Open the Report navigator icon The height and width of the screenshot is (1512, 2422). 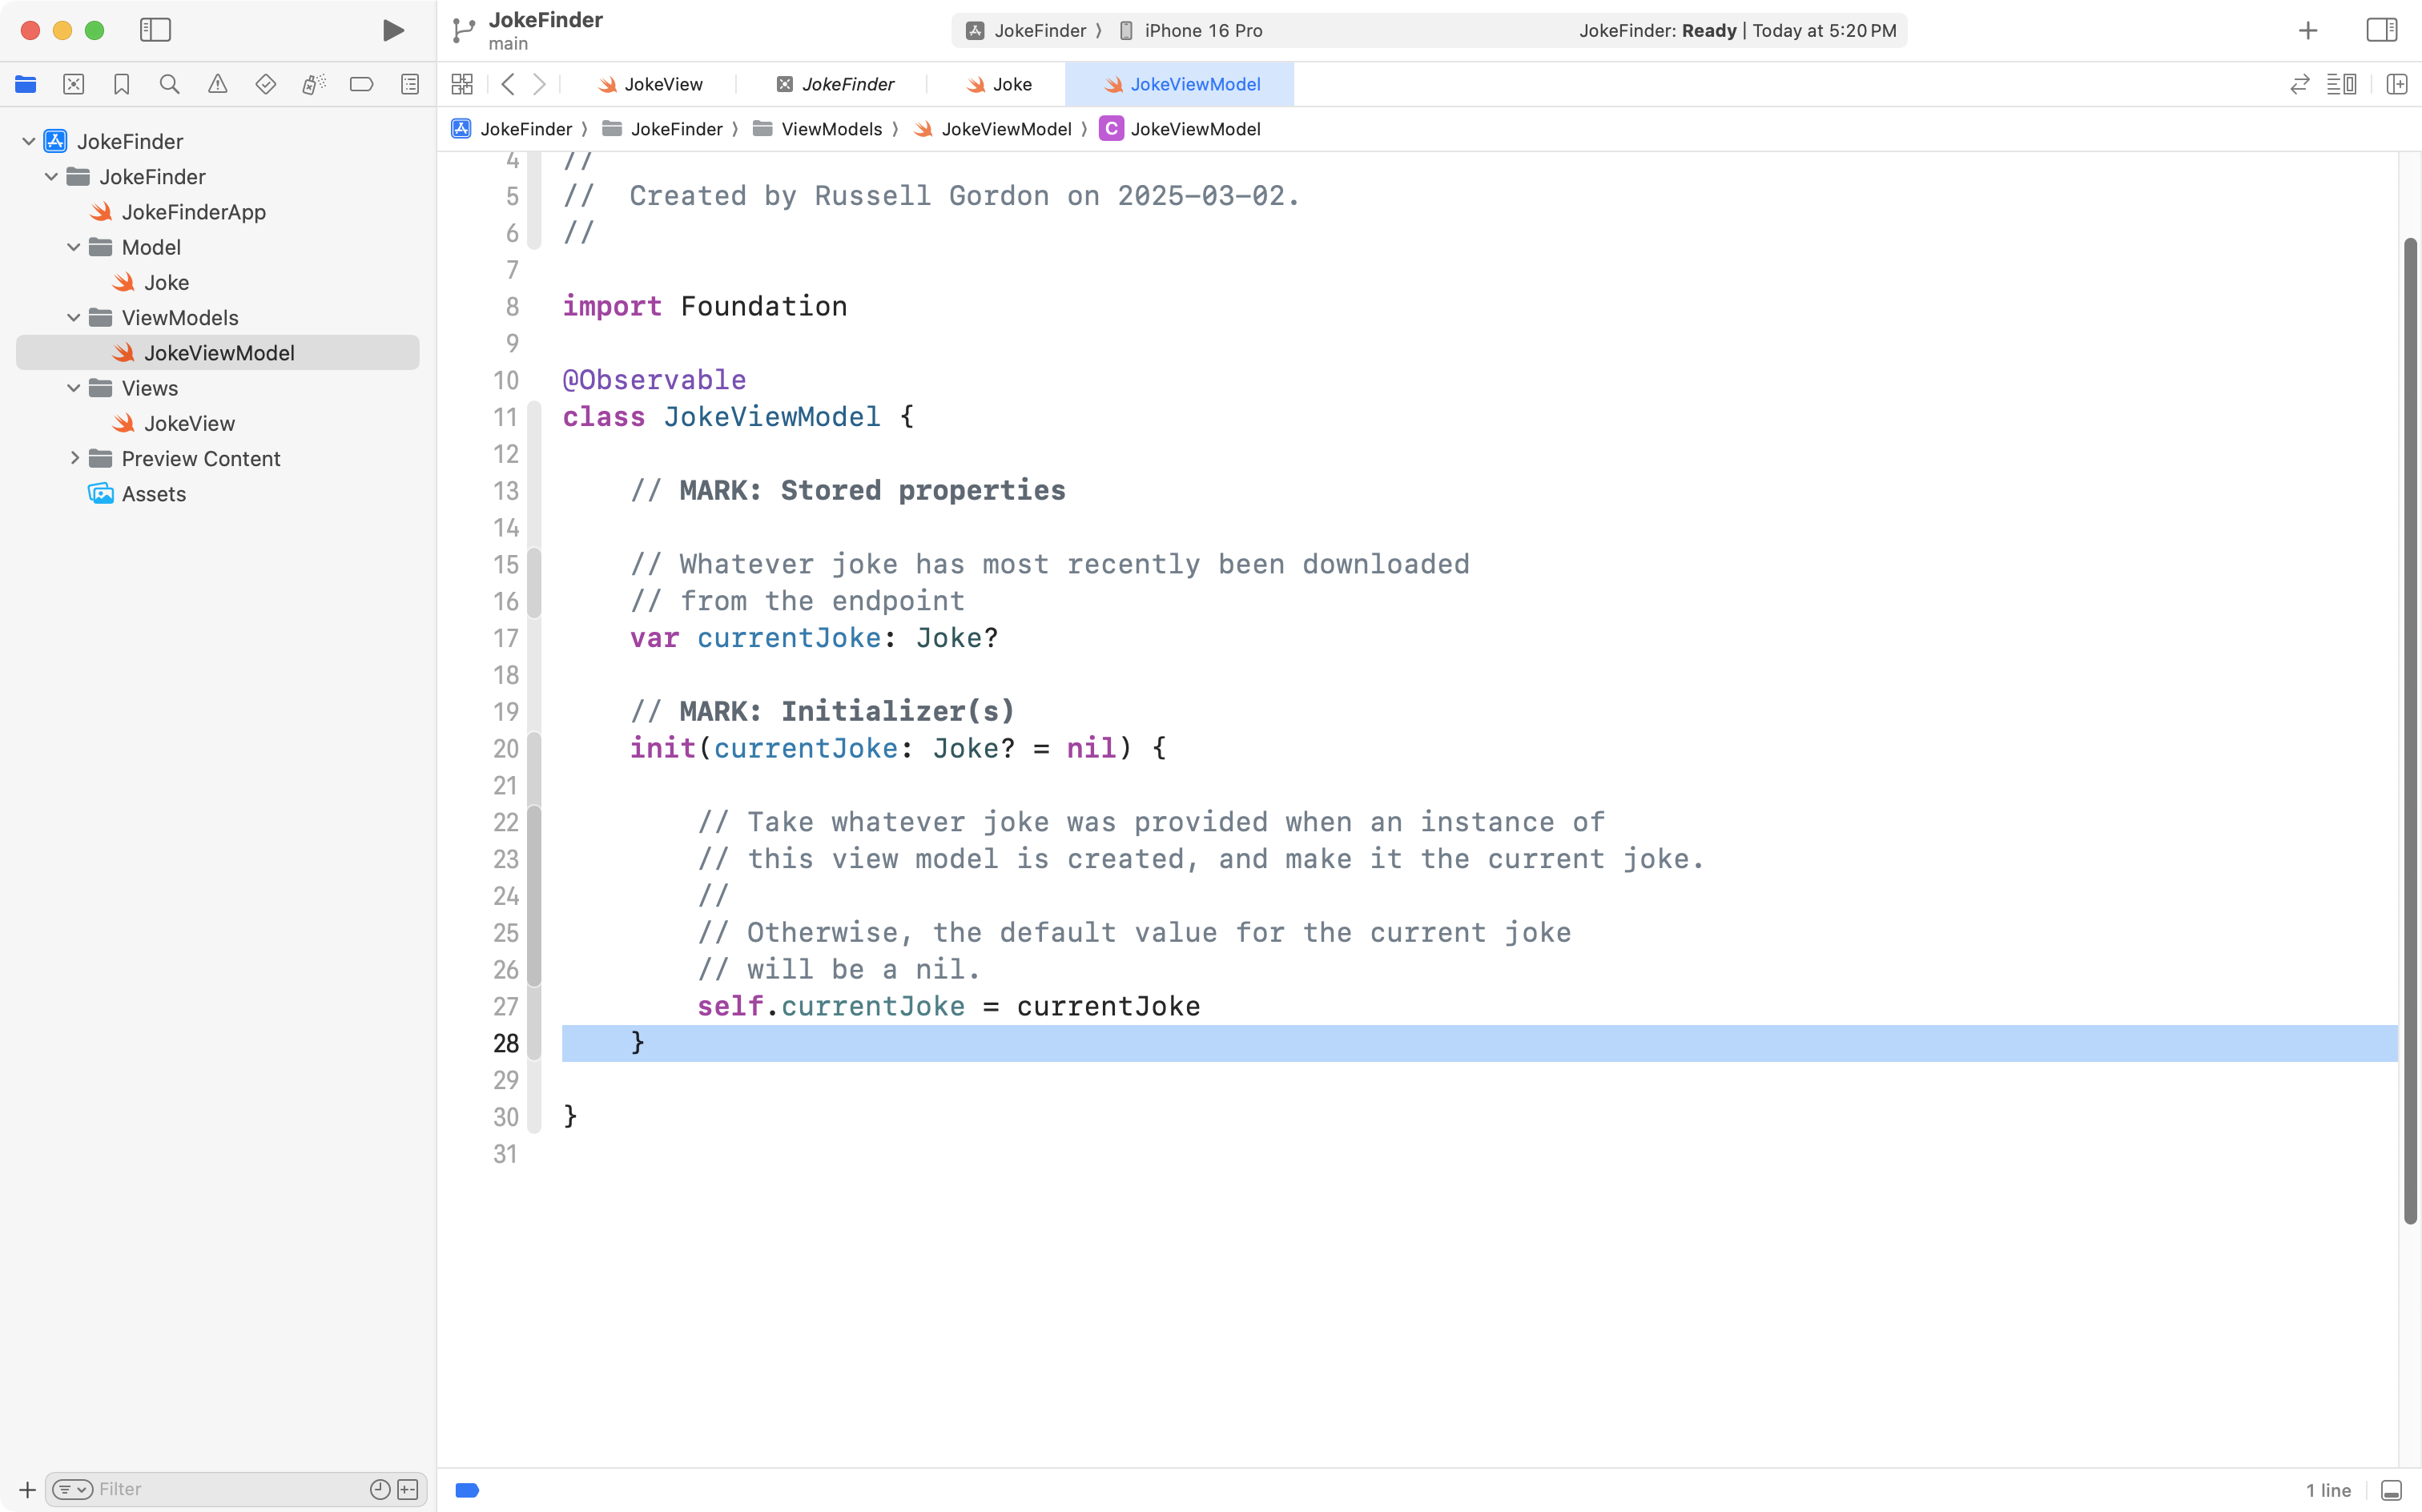(x=409, y=84)
